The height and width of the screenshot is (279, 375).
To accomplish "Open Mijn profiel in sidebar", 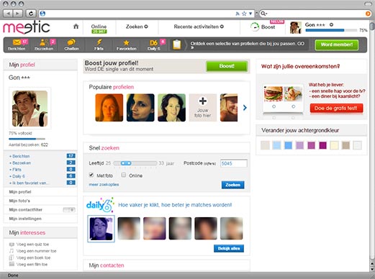I will pos(20,192).
